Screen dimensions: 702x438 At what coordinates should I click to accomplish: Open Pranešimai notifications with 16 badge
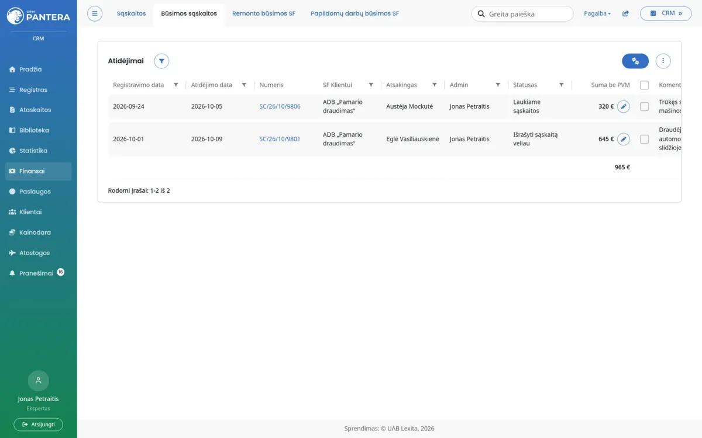click(x=39, y=273)
